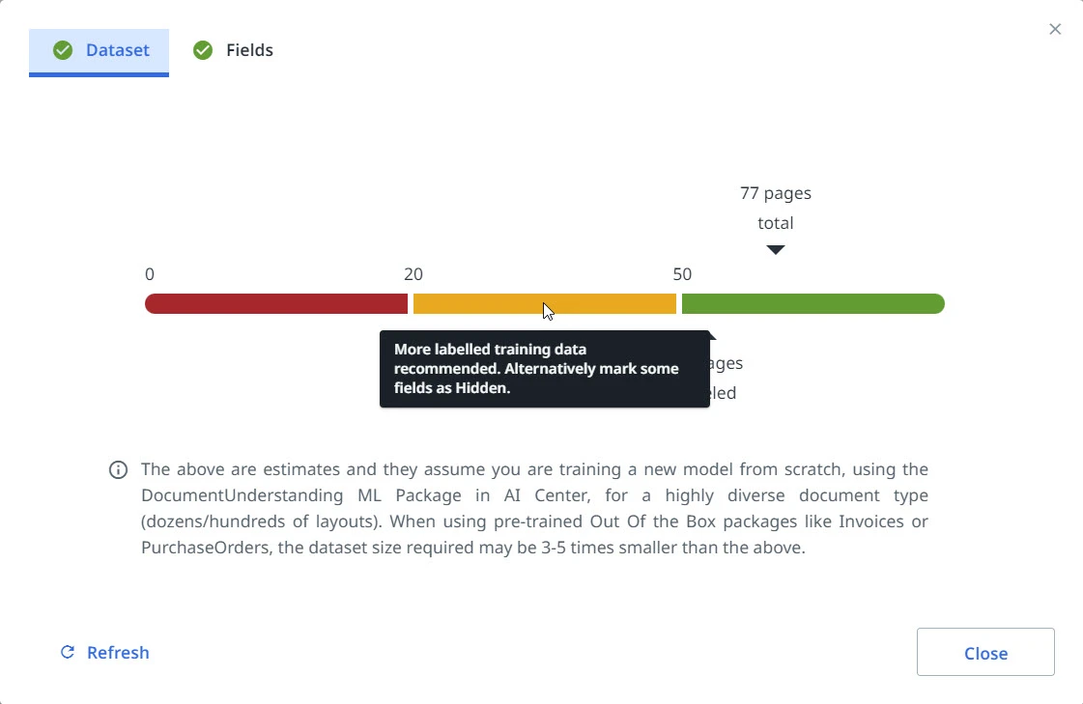
Task: Click the dark tooltip about training data
Action: coord(545,369)
